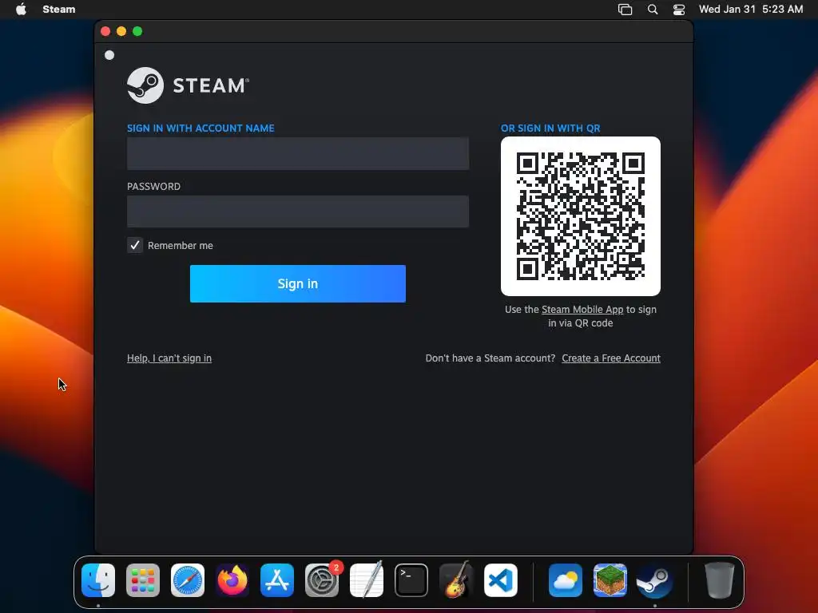
Task: Open the App Store from the dock
Action: [x=277, y=580]
